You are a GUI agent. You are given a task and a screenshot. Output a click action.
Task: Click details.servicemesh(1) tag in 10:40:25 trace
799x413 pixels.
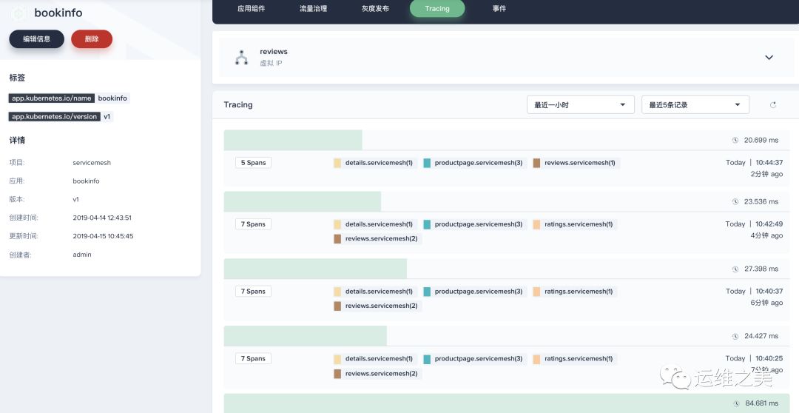click(375, 358)
